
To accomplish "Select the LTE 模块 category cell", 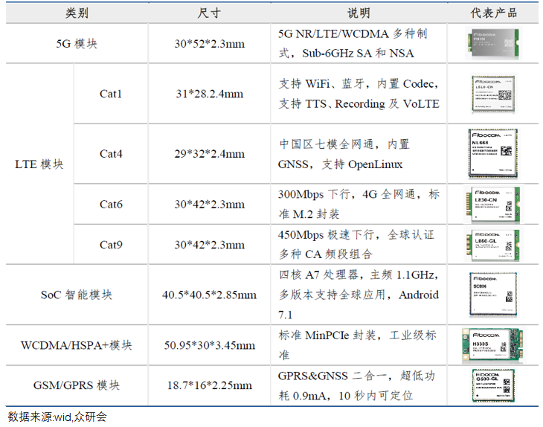I will 39,164.
